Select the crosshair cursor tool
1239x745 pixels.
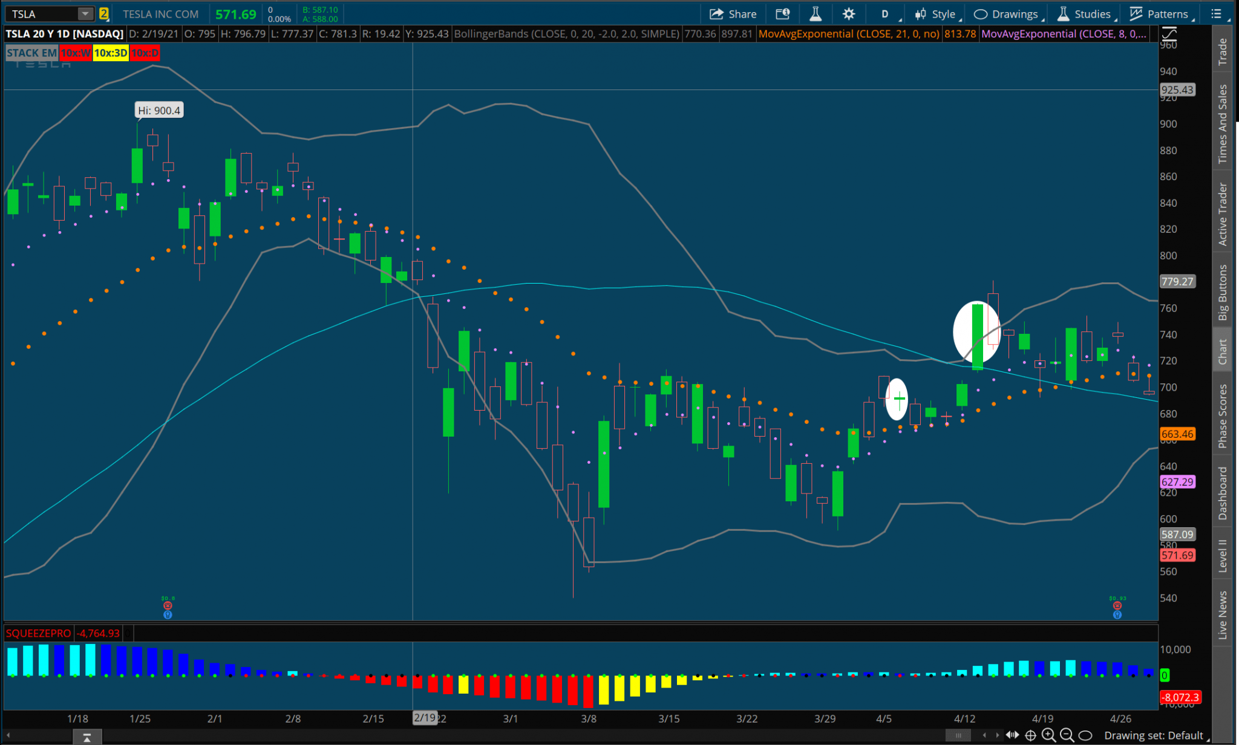[1030, 736]
